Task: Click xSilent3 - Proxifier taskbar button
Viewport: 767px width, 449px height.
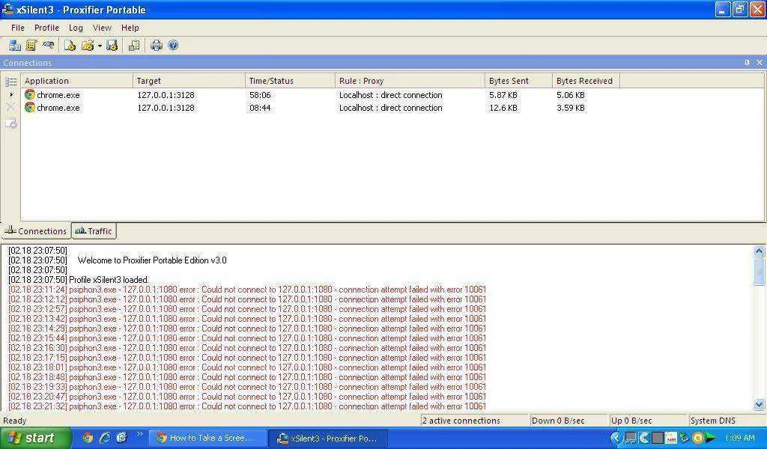Action: click(x=329, y=439)
